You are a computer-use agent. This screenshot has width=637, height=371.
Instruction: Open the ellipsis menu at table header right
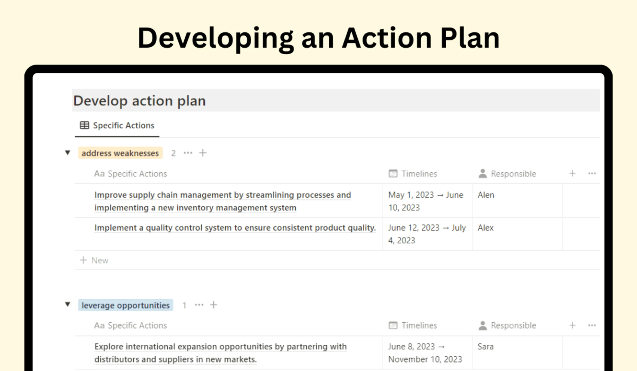[592, 174]
